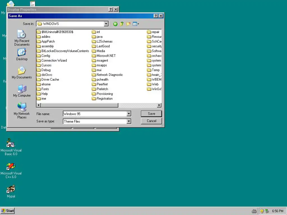The image size is (287, 215).
Task: Select the ehome folder name
Action: coord(46,84)
